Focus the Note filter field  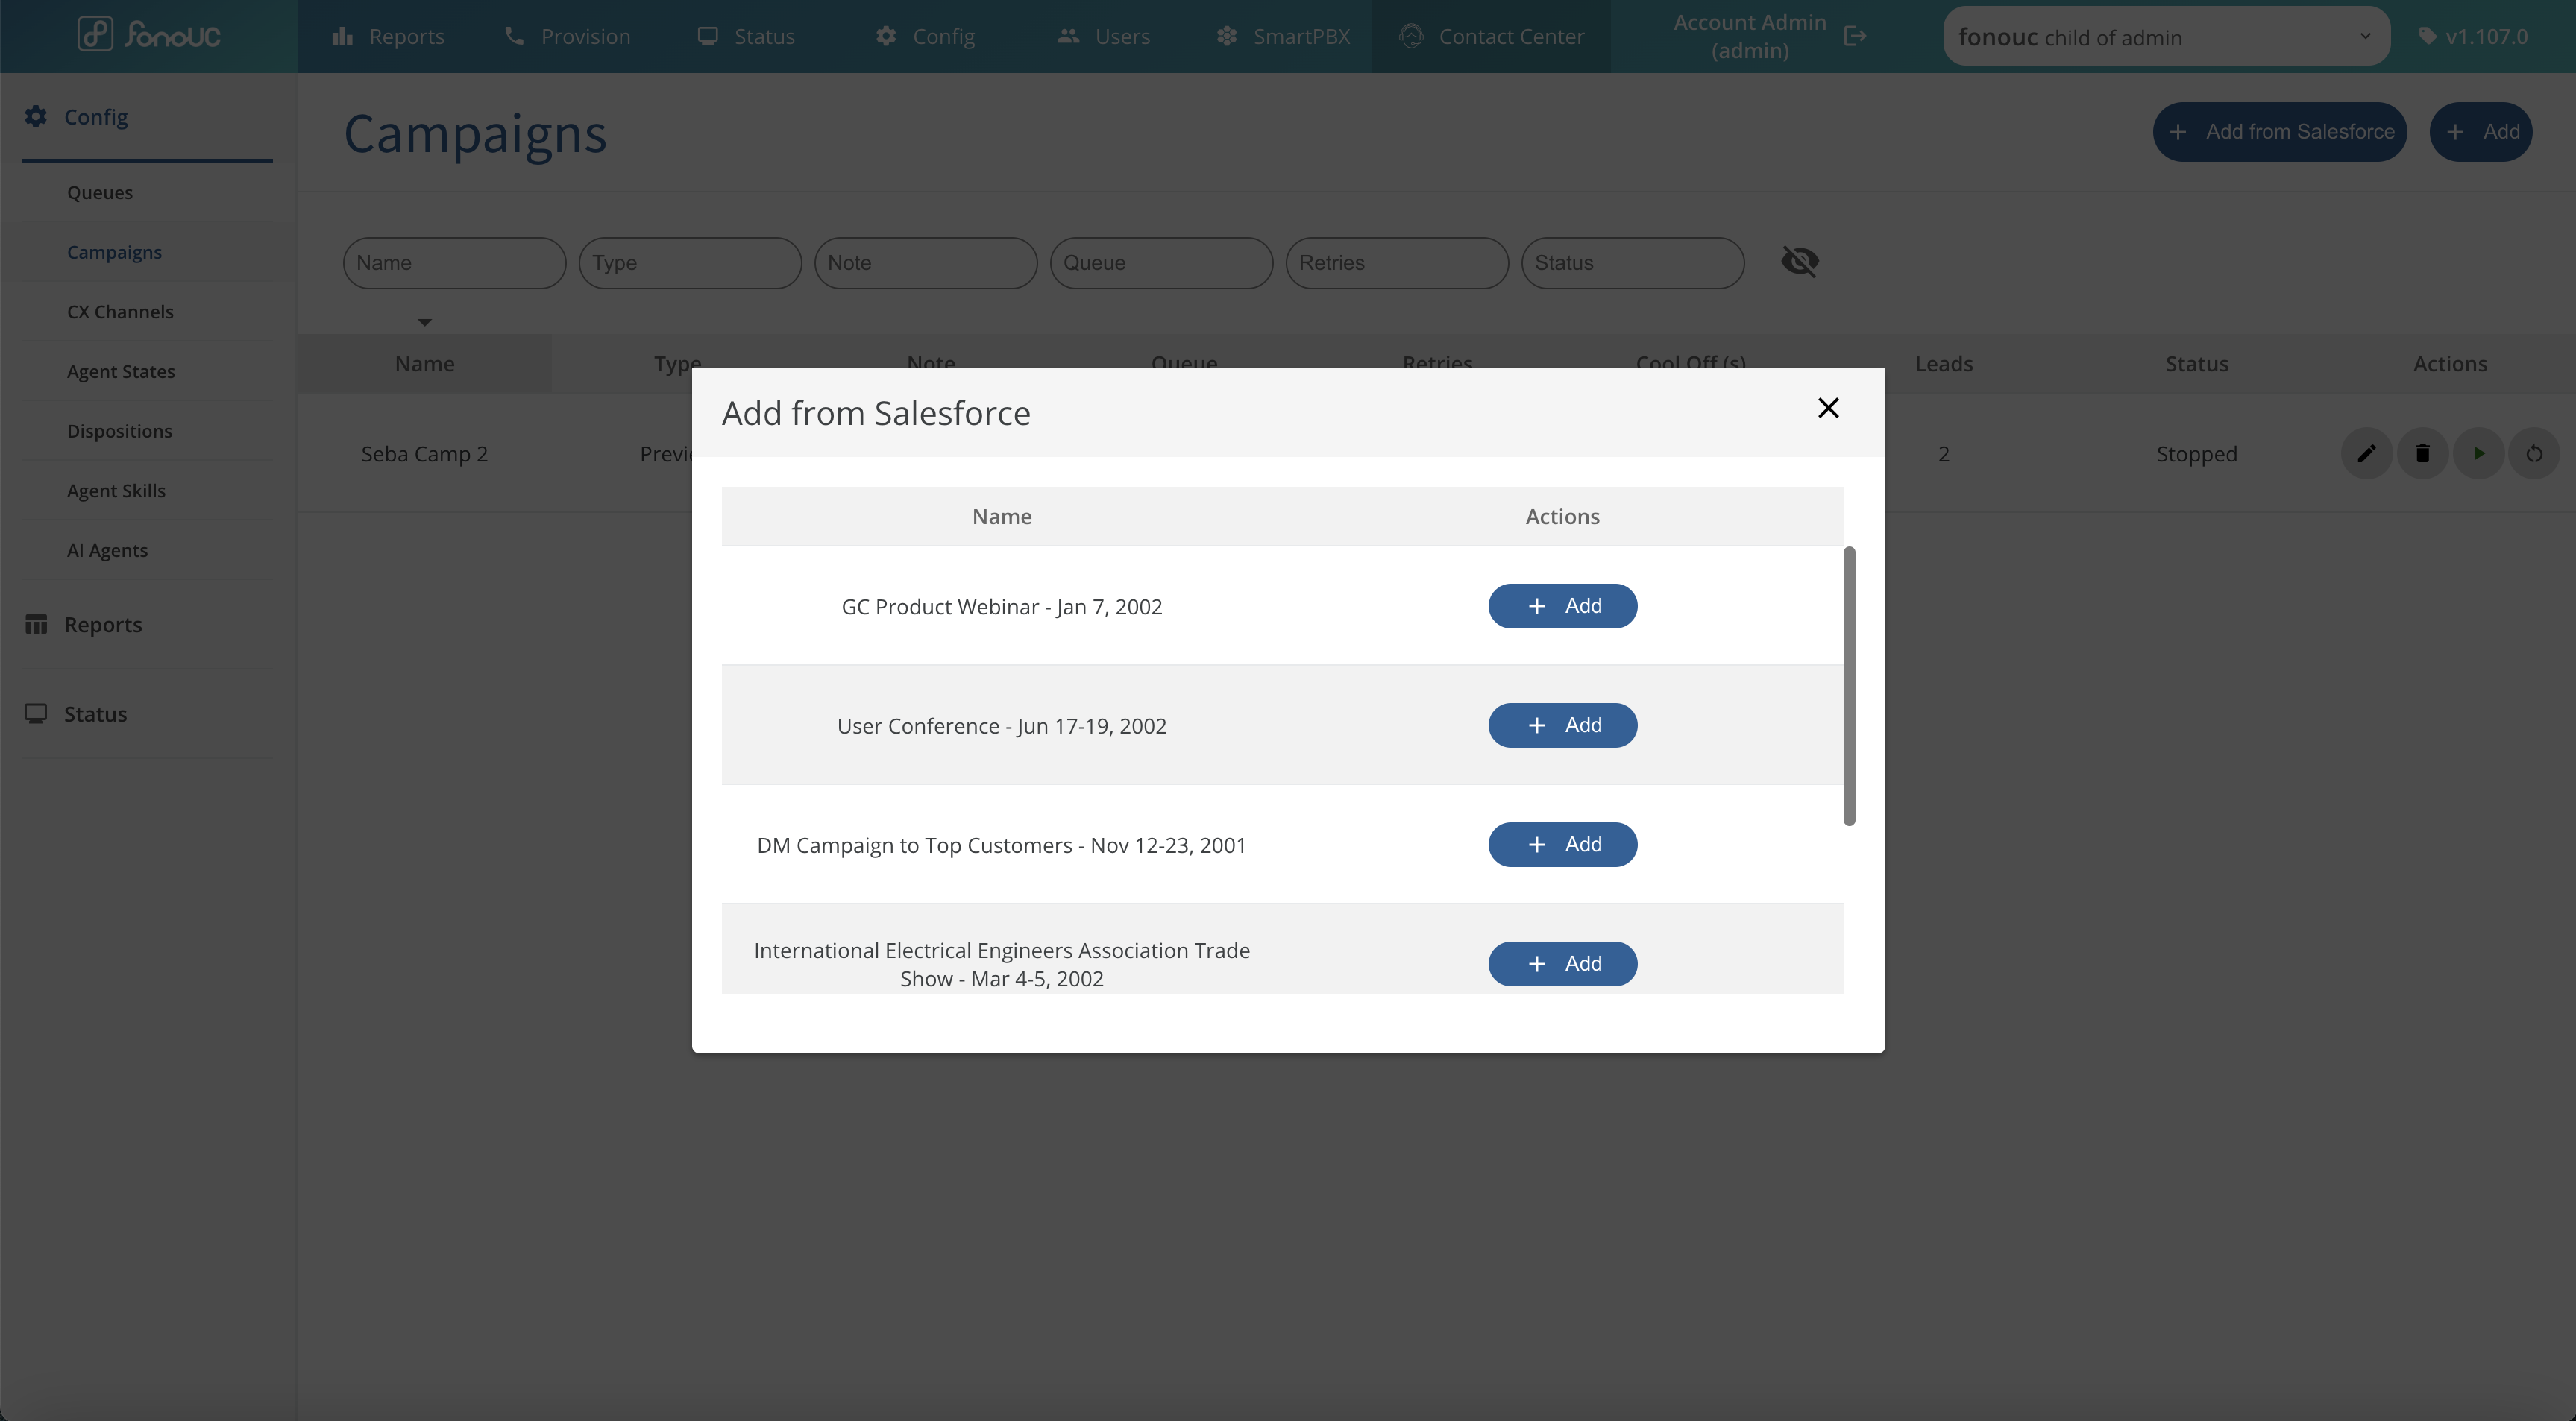point(926,263)
